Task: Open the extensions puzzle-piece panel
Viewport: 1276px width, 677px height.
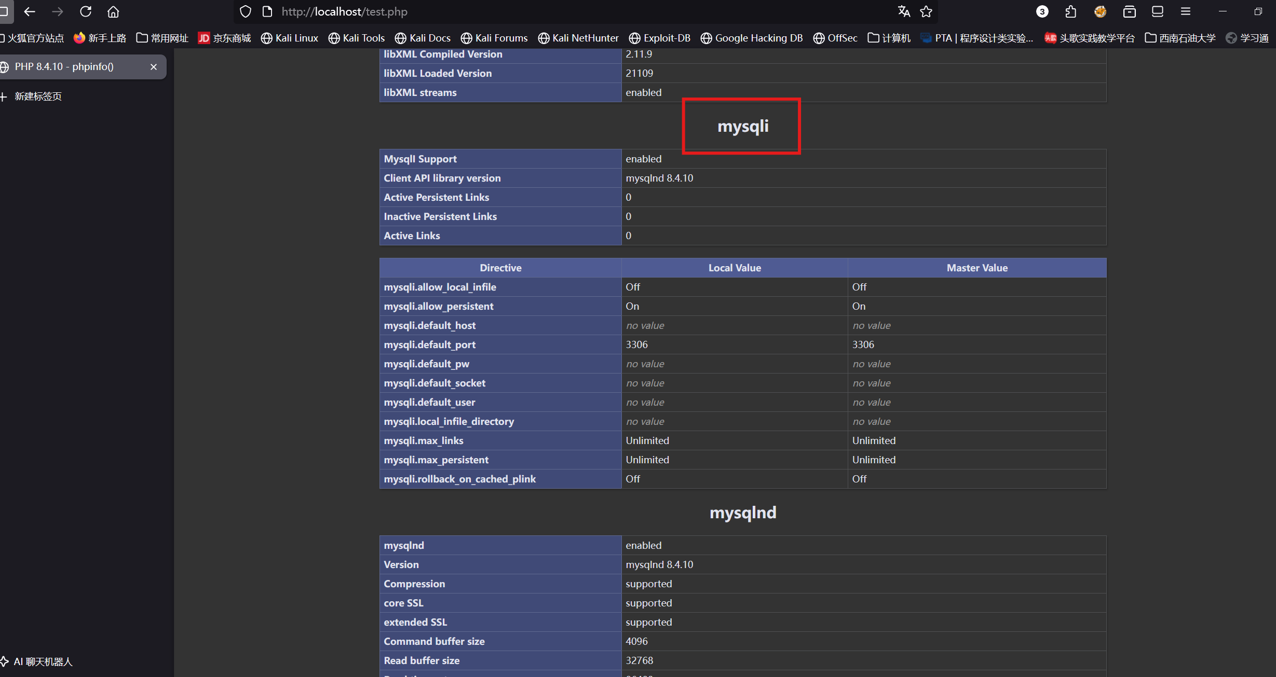Action: tap(1070, 11)
